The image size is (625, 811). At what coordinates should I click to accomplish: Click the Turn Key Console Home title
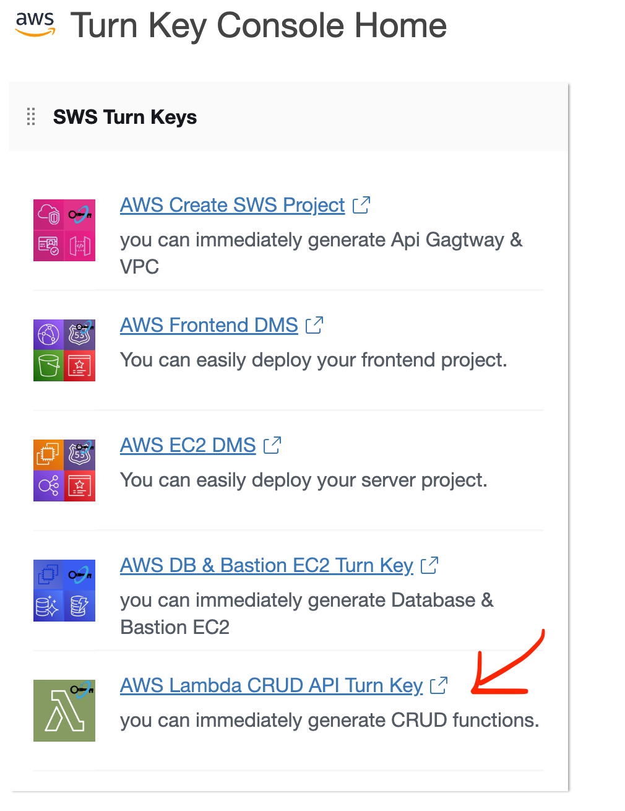259,26
